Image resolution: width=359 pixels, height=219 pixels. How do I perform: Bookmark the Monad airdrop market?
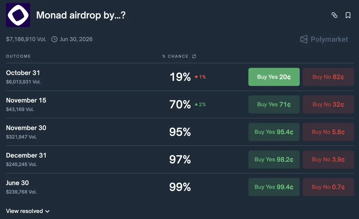(x=348, y=15)
